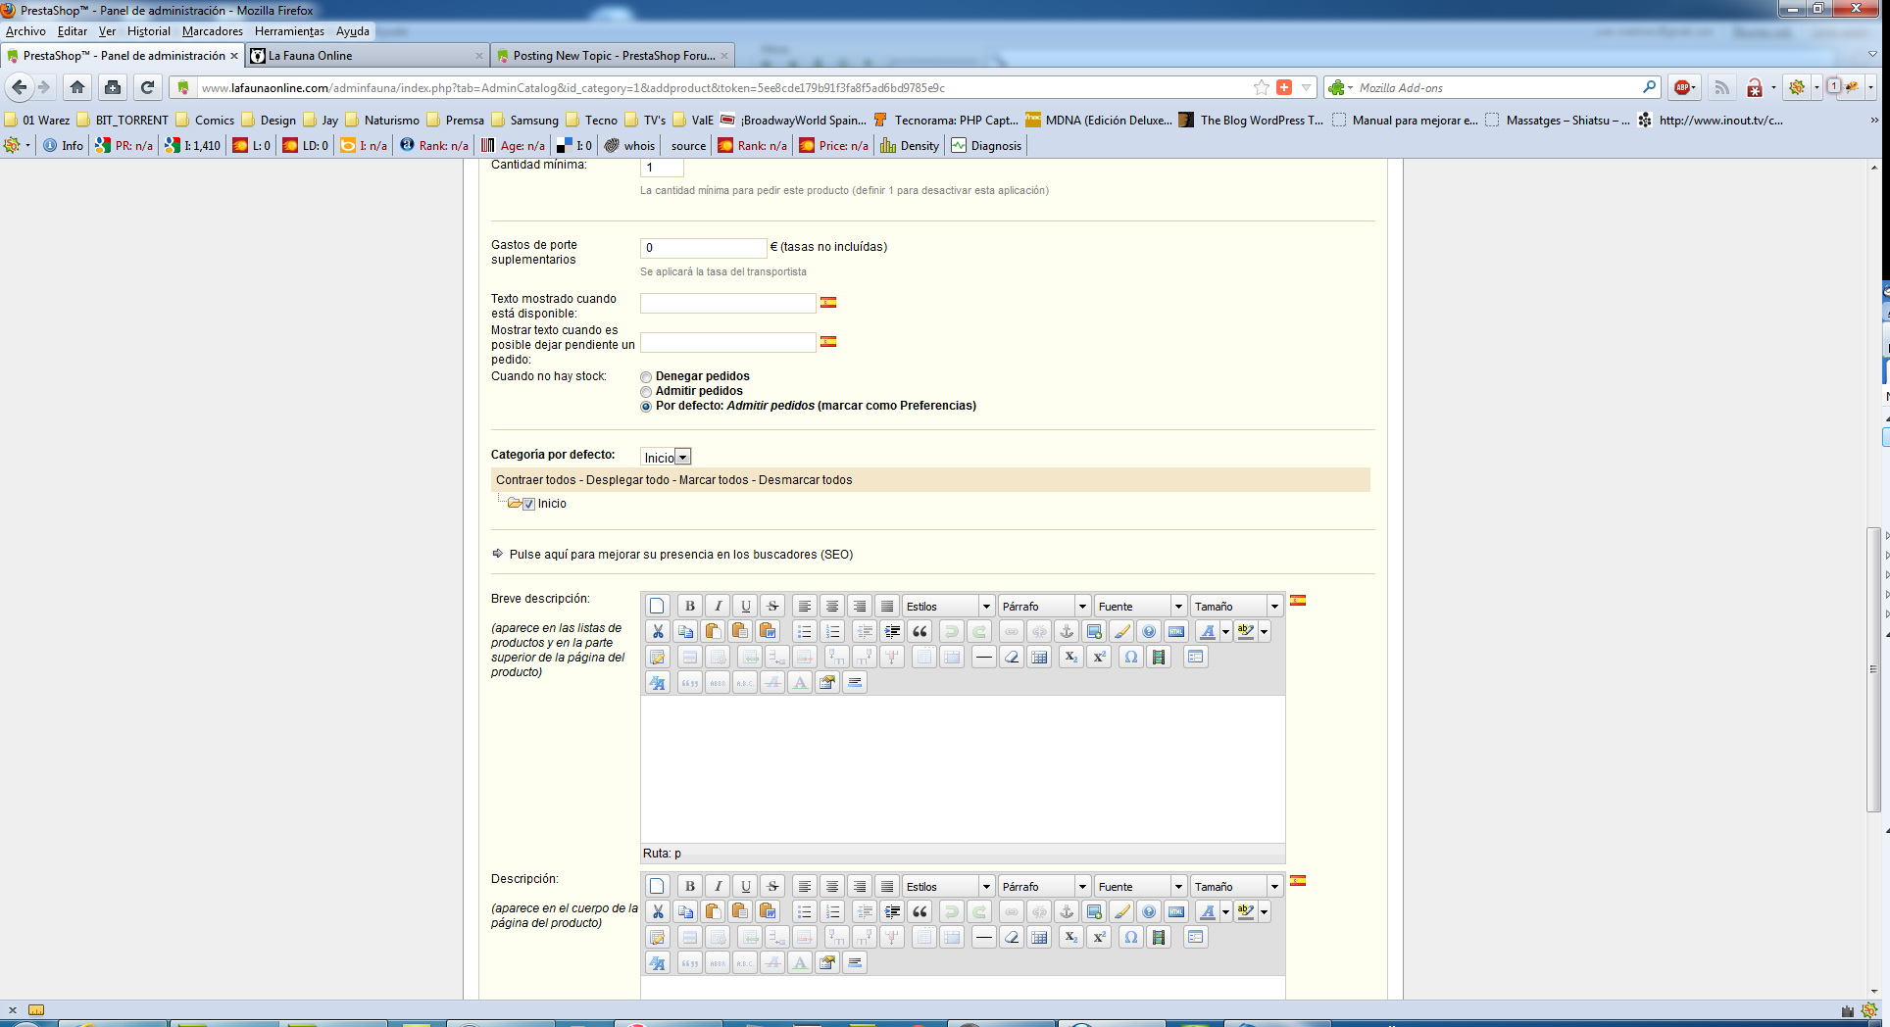Image resolution: width=1890 pixels, height=1027 pixels.
Task: Open the Herramientas menu
Action: 289,31
